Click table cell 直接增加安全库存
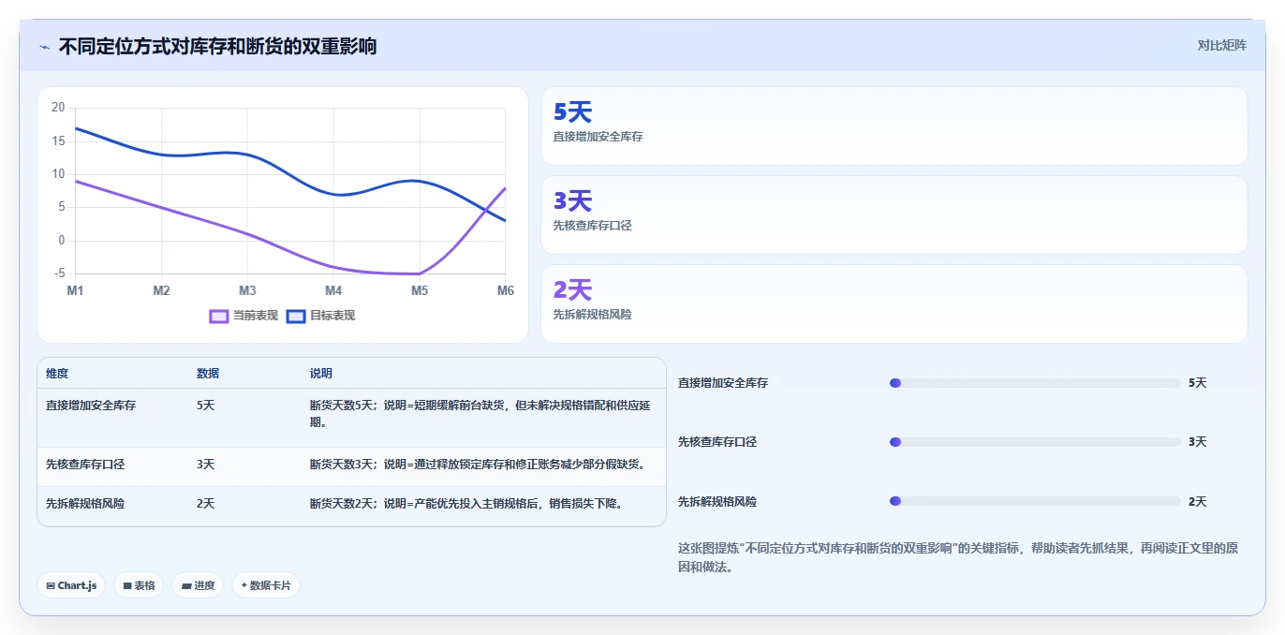 point(91,406)
